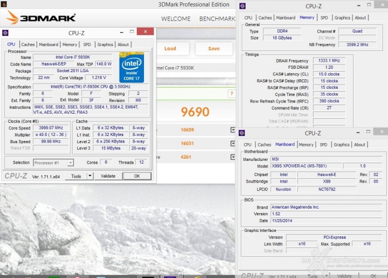
Task: Click the CPU-Z icon in the CPU window title bar
Action: (x=5, y=33)
